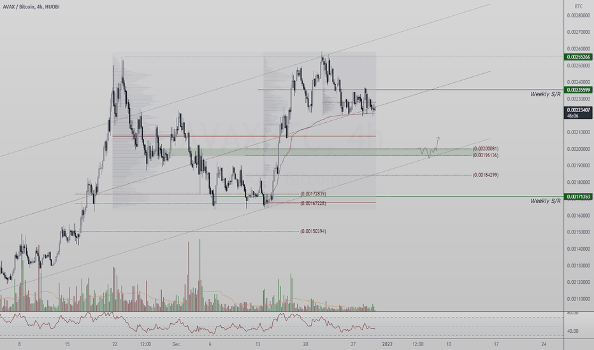Viewport: 594px width, 350px height.
Task: Click the projected price path arrow drawing
Action: tap(429, 148)
